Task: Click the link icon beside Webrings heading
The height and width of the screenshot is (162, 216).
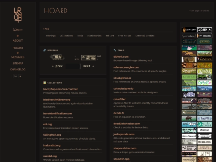Action: click(x=44, y=50)
